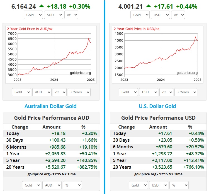Expand the AUD dropdown under the AUD performance table
This screenshot has height=194, width=209.
click(x=52, y=185)
